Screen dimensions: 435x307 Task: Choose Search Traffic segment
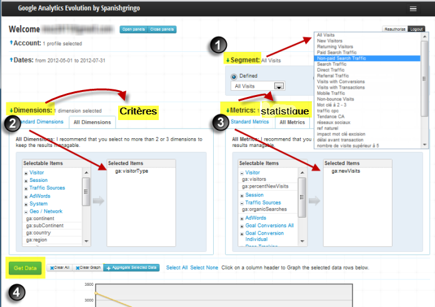point(331,64)
